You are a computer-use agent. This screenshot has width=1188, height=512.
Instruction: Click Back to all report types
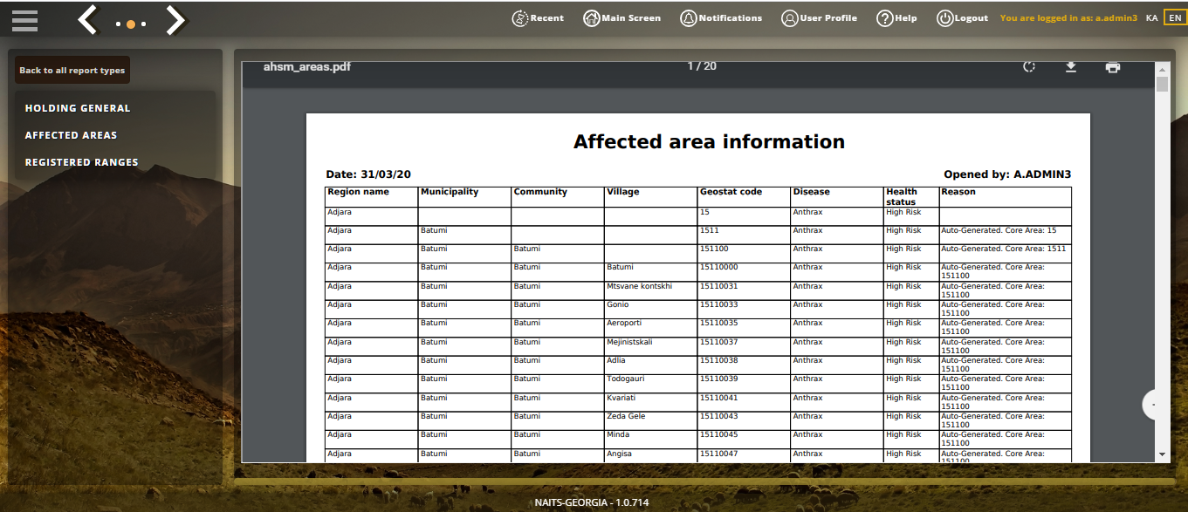72,71
